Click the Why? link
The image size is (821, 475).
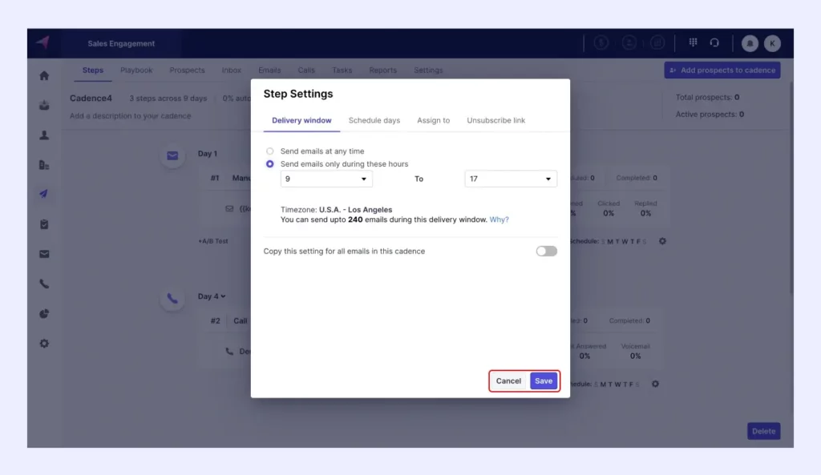click(499, 219)
